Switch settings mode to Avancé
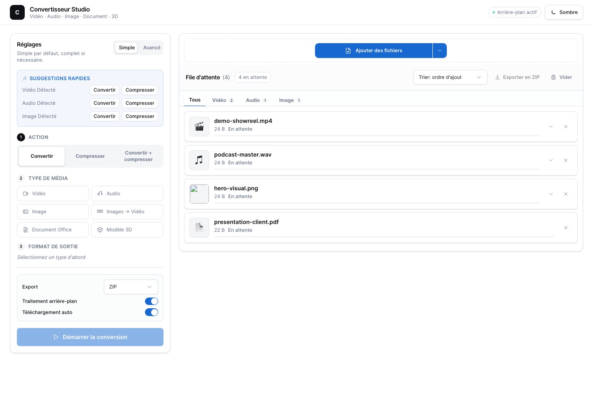Viewport: 593px width, 411px height. (x=152, y=48)
